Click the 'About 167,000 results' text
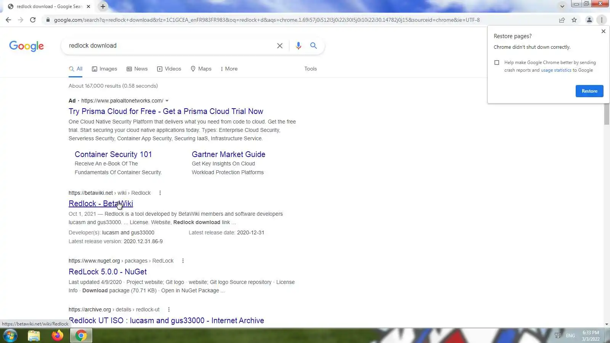This screenshot has width=610, height=343. 113,86
